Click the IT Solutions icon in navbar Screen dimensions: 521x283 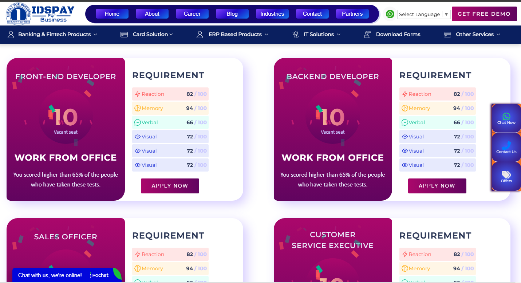295,34
